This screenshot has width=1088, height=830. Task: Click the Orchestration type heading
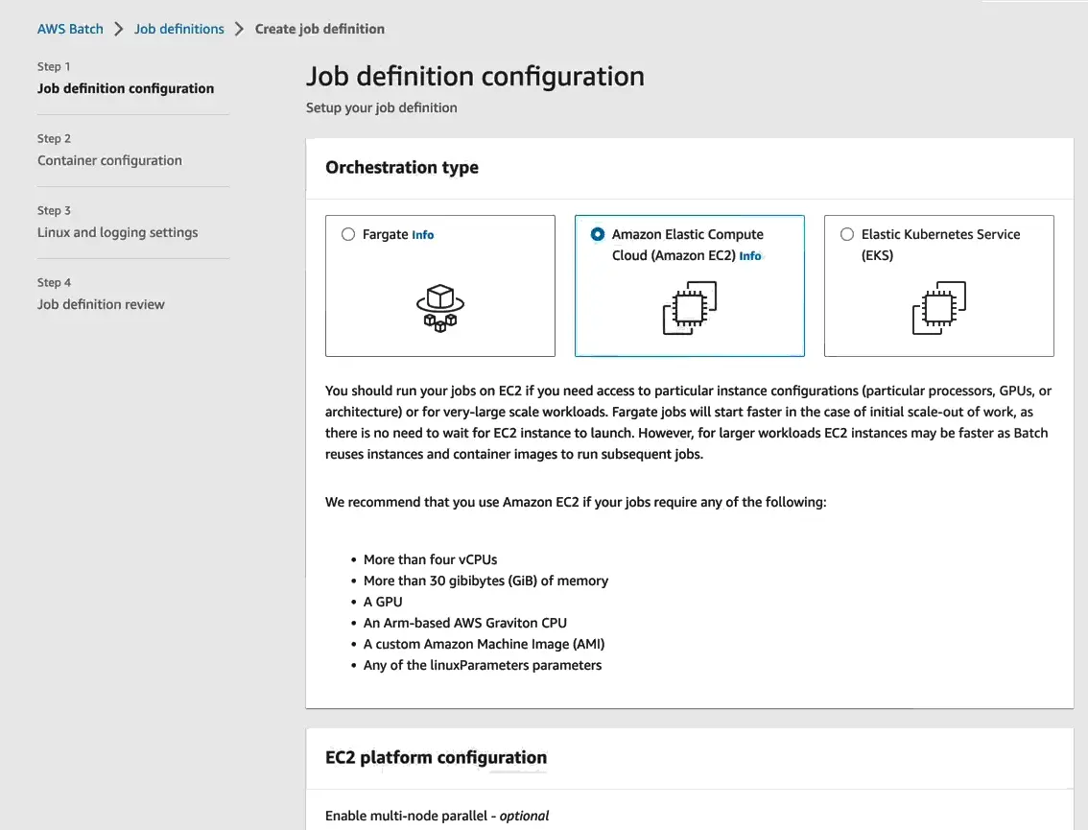click(402, 168)
